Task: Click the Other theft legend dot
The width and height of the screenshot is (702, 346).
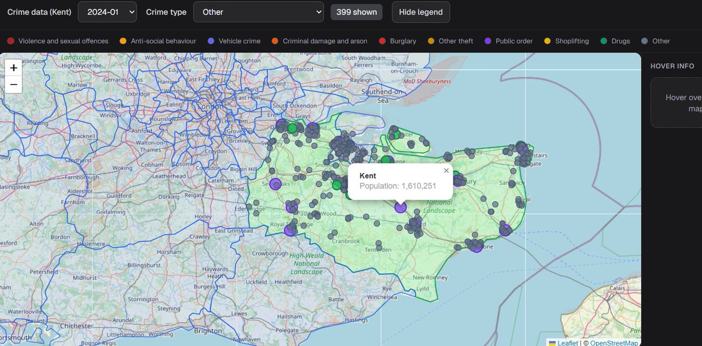Action: pos(431,41)
